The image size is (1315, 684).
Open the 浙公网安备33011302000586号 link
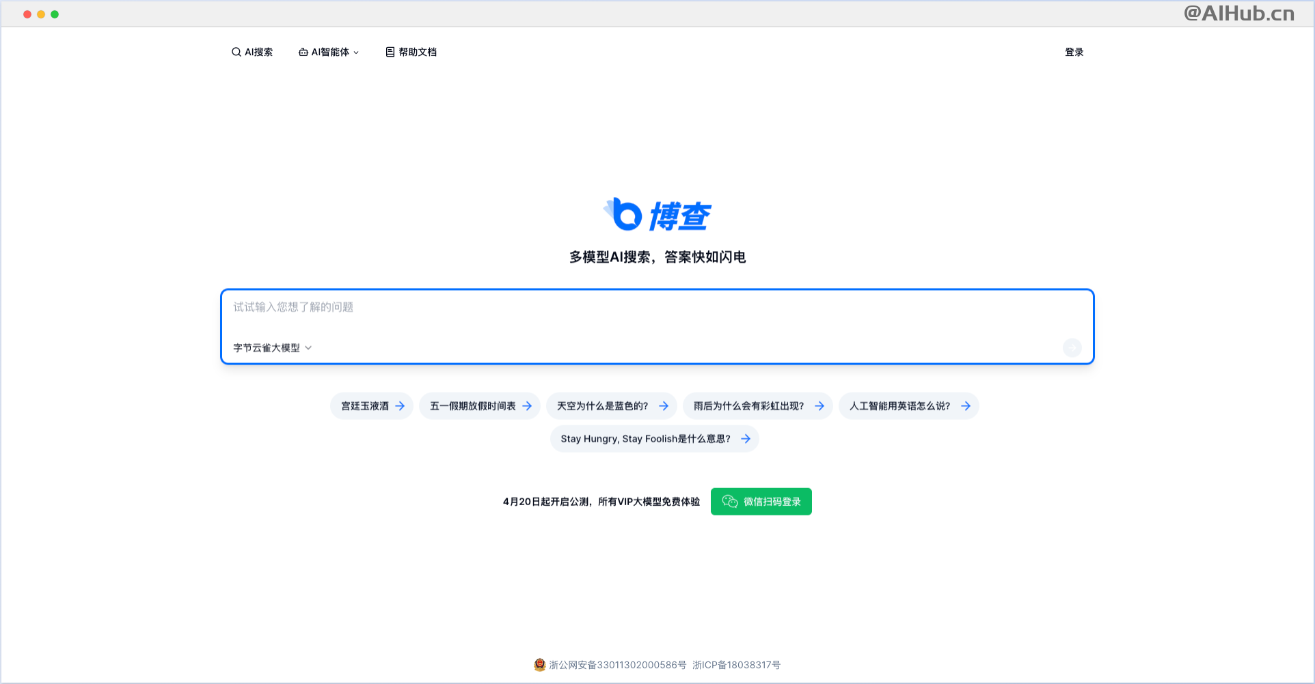tap(618, 665)
